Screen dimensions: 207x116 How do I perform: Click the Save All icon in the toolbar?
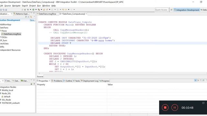[x=4, y=10]
